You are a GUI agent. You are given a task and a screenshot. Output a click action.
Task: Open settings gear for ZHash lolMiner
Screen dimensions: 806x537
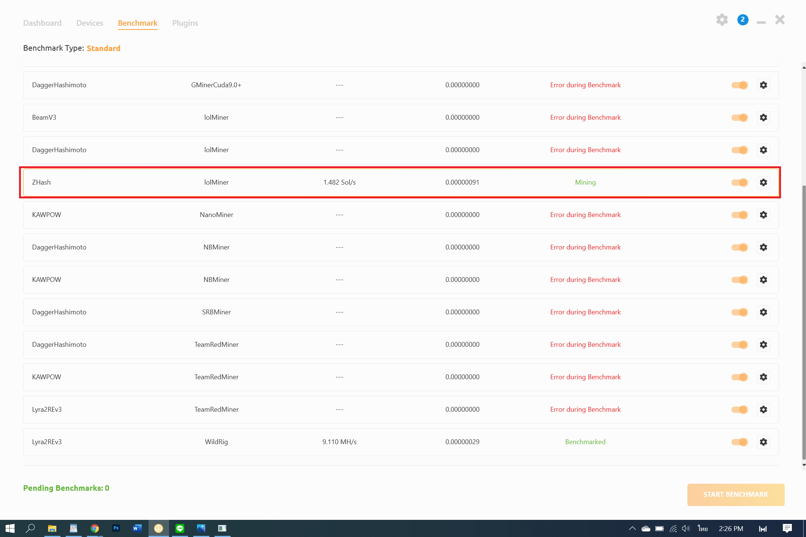coord(763,182)
